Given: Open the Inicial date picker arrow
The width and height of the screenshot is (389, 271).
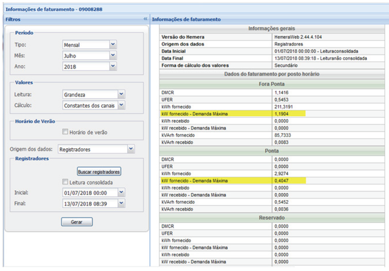Looking at the screenshot, I should click(121, 192).
